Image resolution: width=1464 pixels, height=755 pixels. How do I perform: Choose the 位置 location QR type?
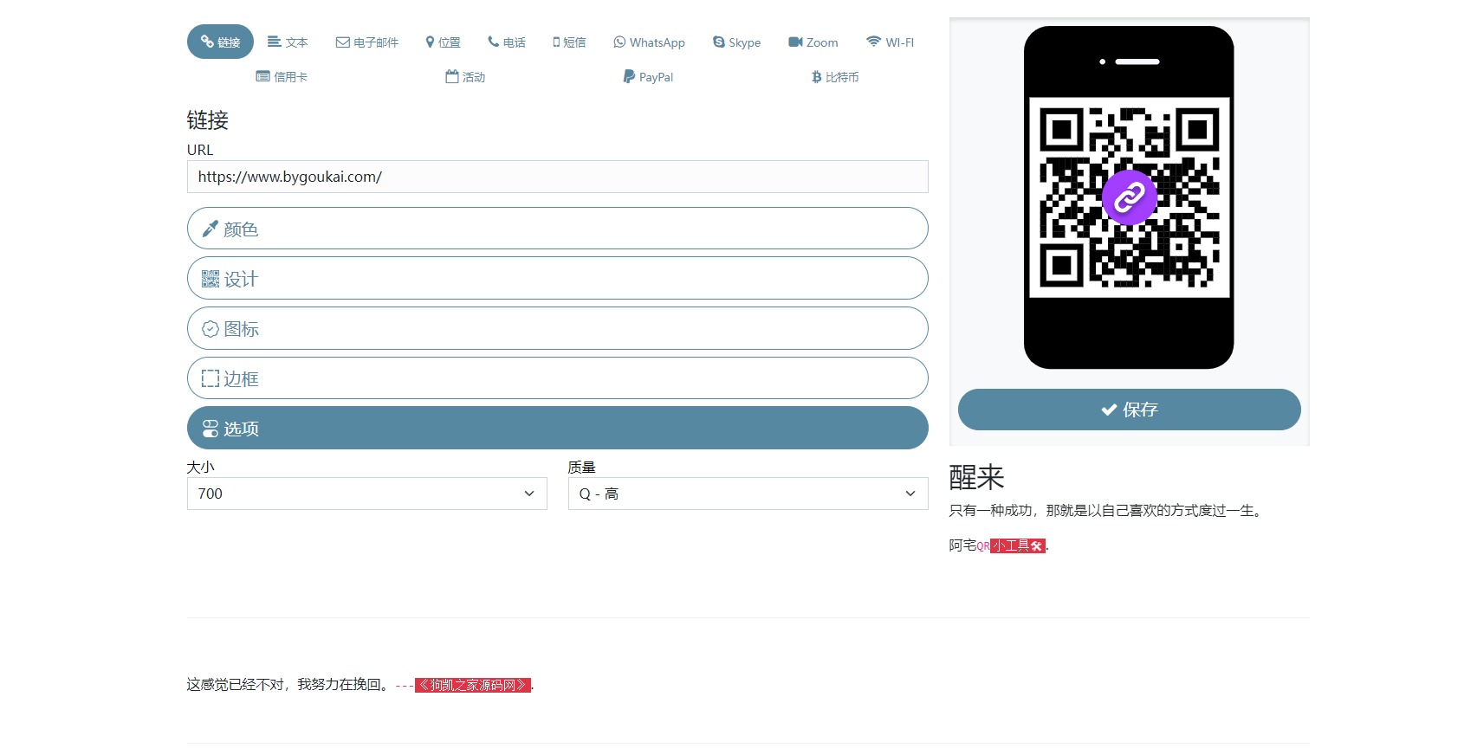coord(443,42)
